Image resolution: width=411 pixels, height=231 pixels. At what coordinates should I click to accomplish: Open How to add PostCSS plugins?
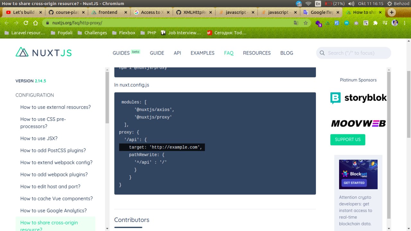pos(53,150)
